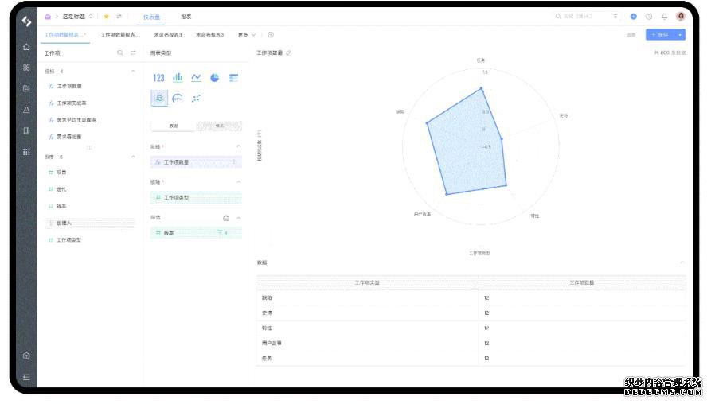Image resolution: width=711 pixels, height=404 pixels.
Task: Select the bar chart type icon
Action: click(x=178, y=77)
